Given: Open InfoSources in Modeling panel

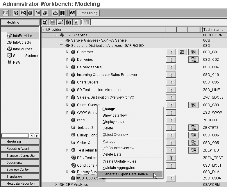Looking at the screenshot, I should click(20, 49).
